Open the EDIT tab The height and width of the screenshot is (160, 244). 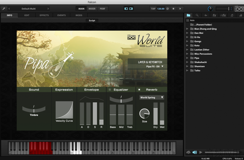(x=27, y=15)
